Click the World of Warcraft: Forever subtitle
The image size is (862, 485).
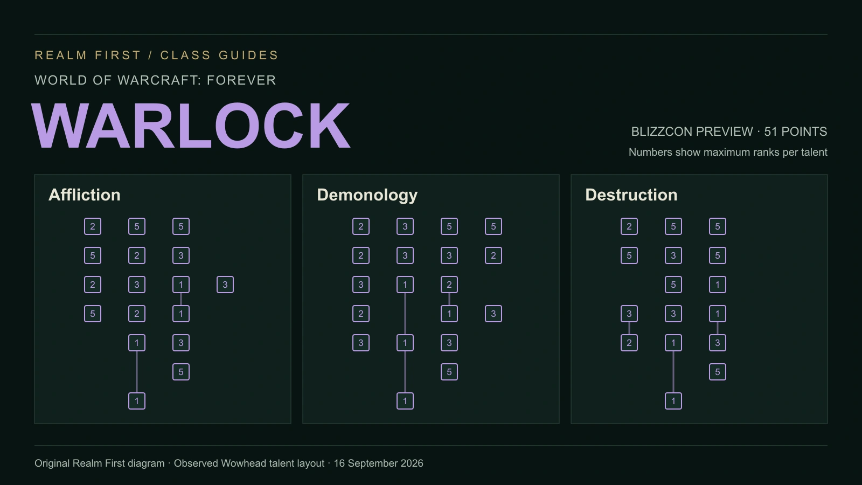click(x=155, y=80)
